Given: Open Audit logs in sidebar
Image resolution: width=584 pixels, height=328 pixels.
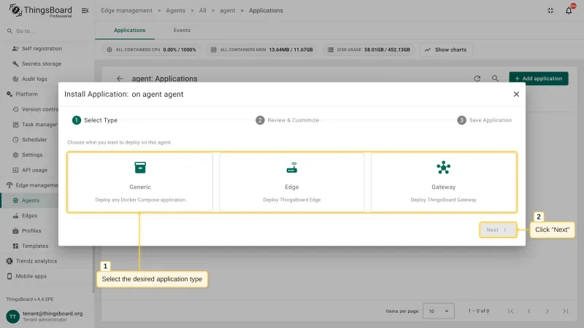Looking at the screenshot, I should coord(34,79).
